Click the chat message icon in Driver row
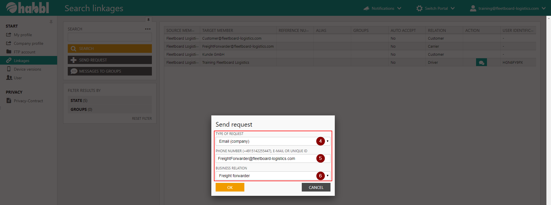Viewport: 551px width, 205px height. pyautogui.click(x=481, y=62)
